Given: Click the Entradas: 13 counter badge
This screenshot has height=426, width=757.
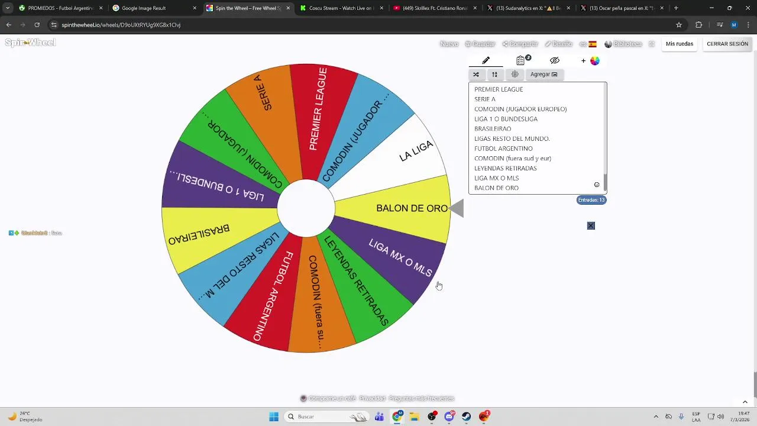Looking at the screenshot, I should pos(591,200).
